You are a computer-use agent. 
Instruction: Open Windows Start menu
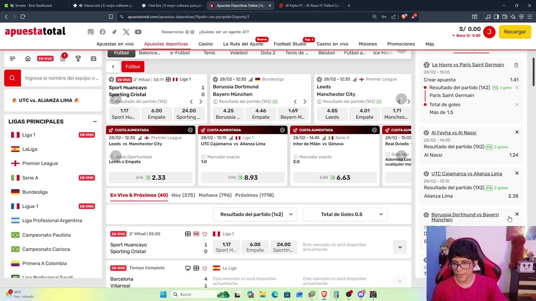(x=163, y=294)
